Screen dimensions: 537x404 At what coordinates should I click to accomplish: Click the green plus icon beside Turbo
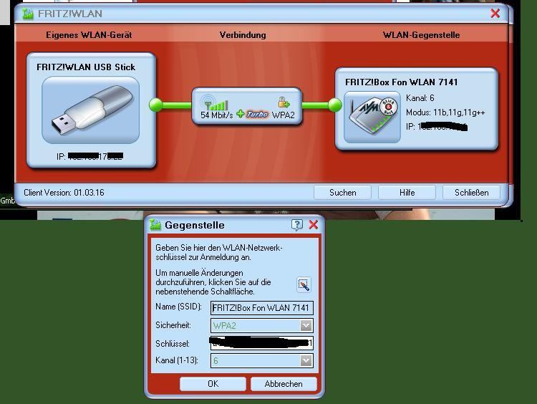pyautogui.click(x=241, y=114)
